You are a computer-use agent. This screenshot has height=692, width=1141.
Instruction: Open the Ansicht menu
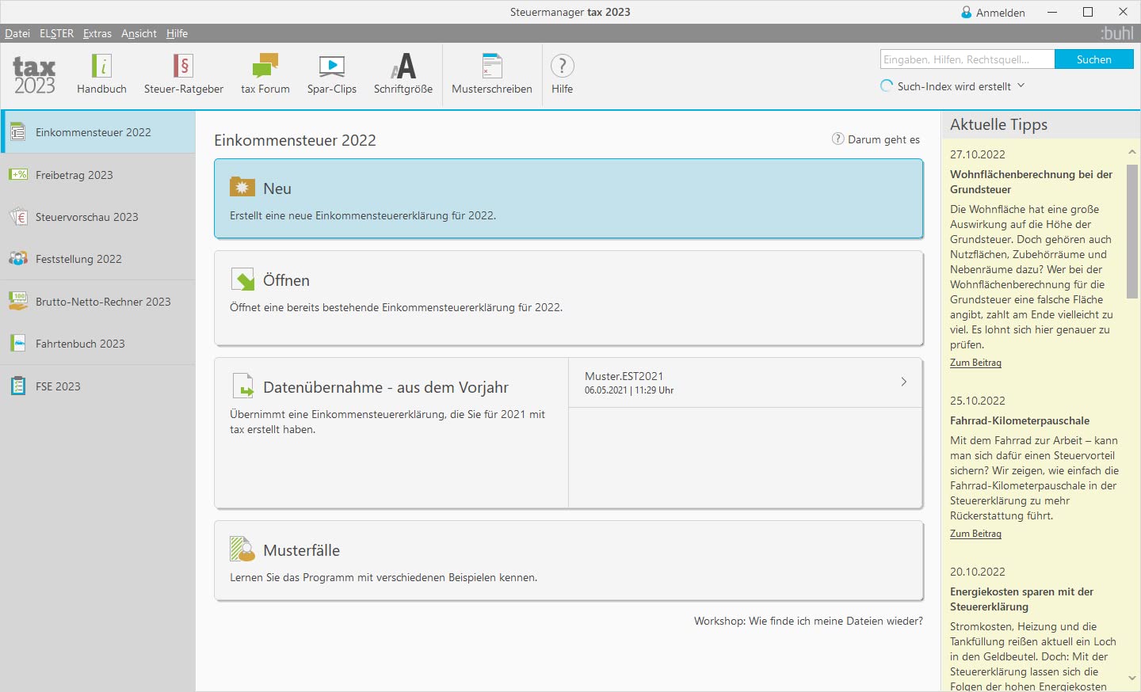(139, 33)
